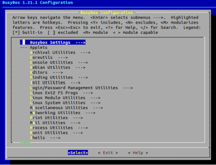Click the Select button
The image size is (216, 165).
click(78, 153)
